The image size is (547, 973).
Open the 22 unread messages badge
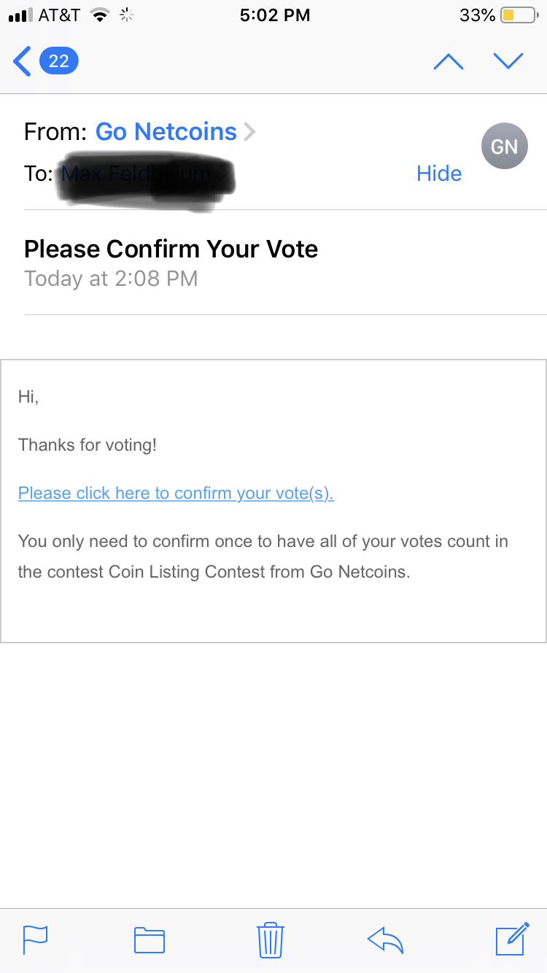58,61
